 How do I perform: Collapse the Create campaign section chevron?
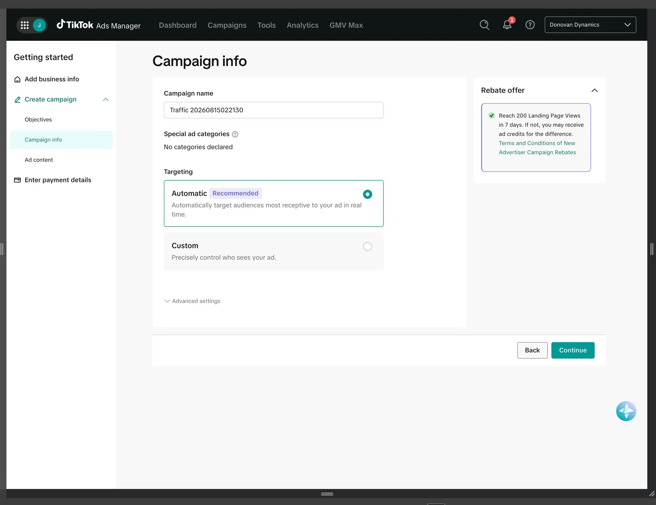106,99
